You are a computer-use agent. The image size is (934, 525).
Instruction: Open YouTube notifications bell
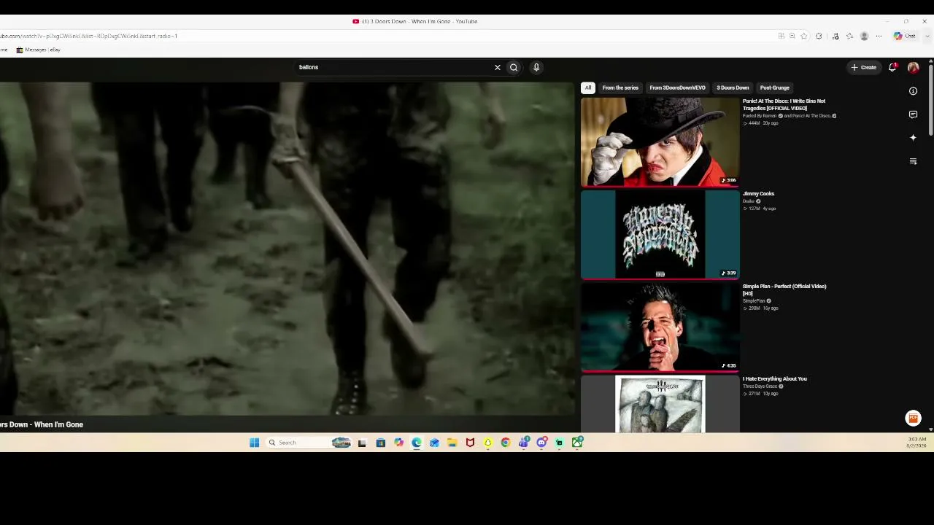pos(892,67)
